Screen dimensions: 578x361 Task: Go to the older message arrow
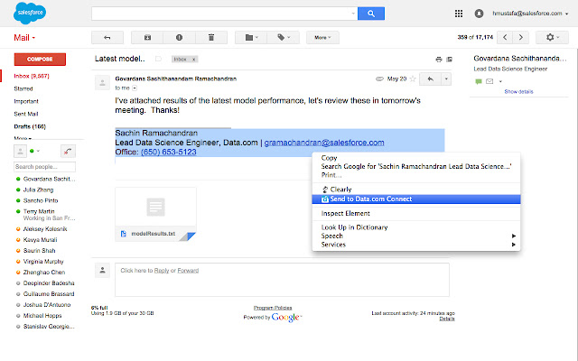pos(521,37)
